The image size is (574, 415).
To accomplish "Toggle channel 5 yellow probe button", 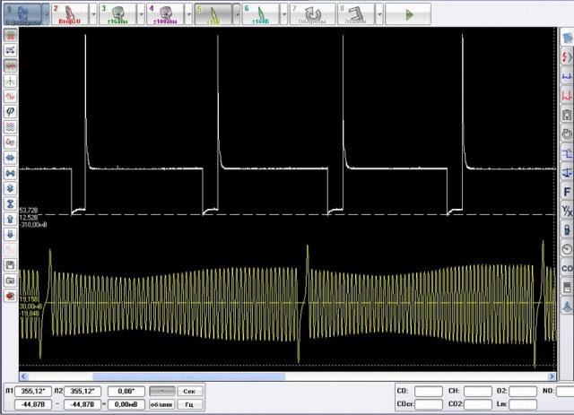I will [x=213, y=14].
